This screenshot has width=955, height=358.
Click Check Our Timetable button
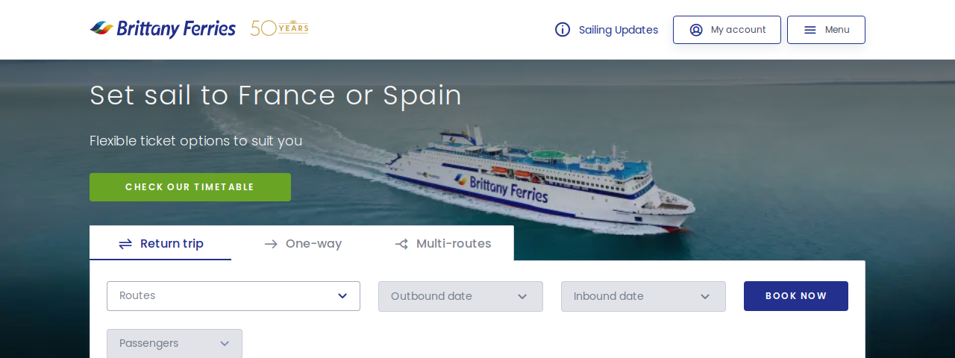point(190,187)
